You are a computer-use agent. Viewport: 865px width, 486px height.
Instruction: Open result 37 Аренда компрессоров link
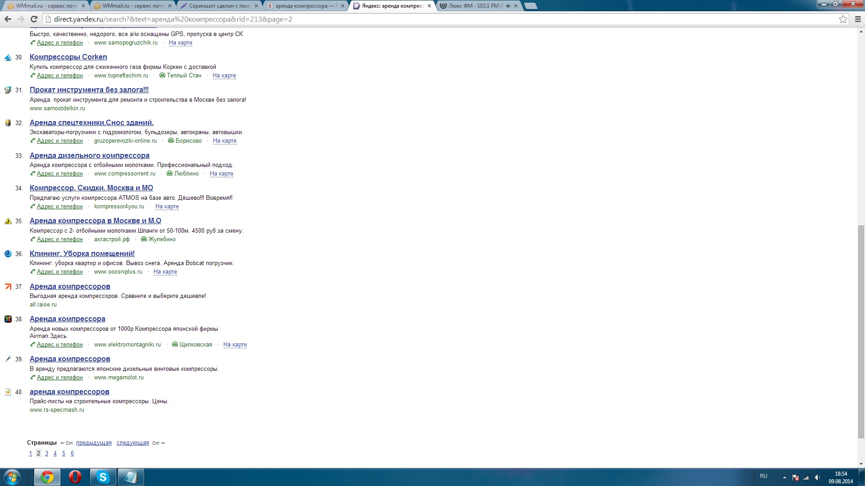[70, 286]
